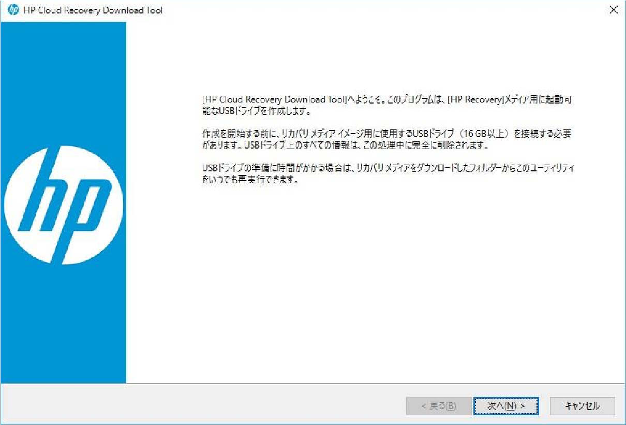This screenshot has width=626, height=425.
Task: Click the window title text in title bar
Action: point(93,10)
